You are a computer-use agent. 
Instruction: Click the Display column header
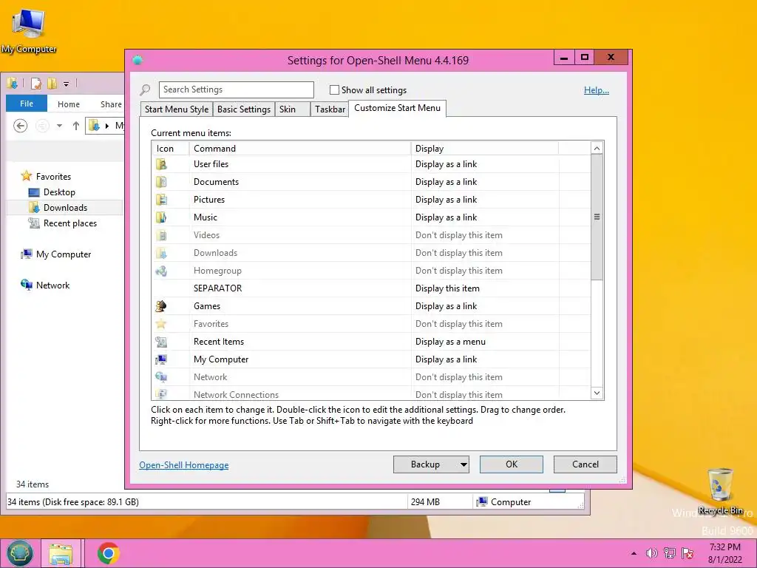tap(485, 148)
